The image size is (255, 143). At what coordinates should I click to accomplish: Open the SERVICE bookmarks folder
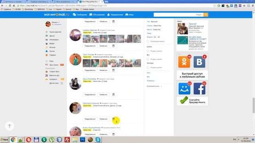tap(39, 9)
